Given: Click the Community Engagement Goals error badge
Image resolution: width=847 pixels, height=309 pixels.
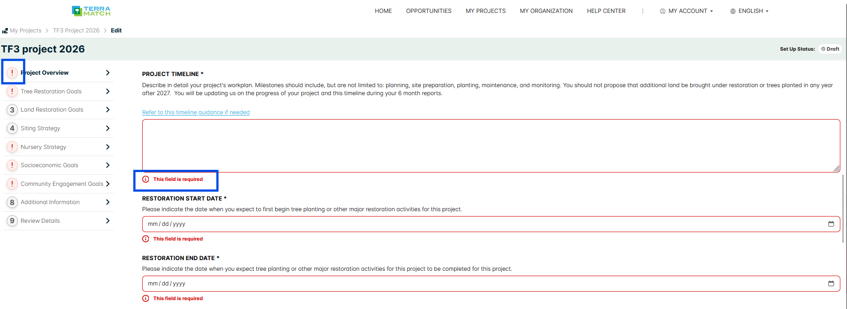Looking at the screenshot, I should point(12,184).
